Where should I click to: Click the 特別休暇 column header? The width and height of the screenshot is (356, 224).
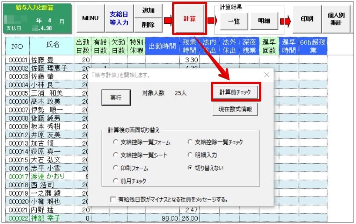click(x=136, y=46)
